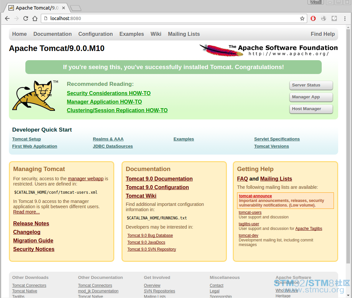Reload the page with the refresh icon
This screenshot has width=352, height=298.
pyautogui.click(x=26, y=18)
